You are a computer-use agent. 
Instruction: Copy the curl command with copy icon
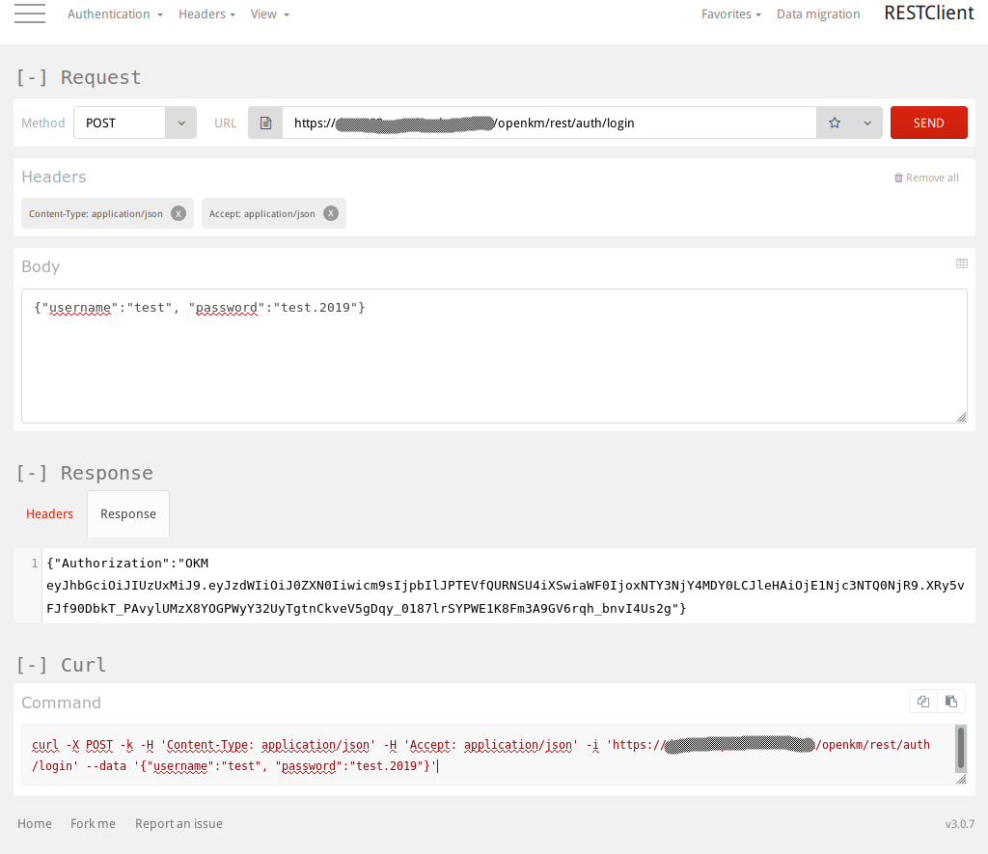(x=923, y=702)
